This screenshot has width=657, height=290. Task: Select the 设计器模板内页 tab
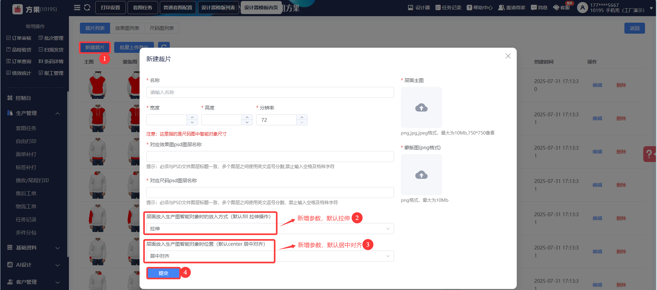[x=261, y=8]
